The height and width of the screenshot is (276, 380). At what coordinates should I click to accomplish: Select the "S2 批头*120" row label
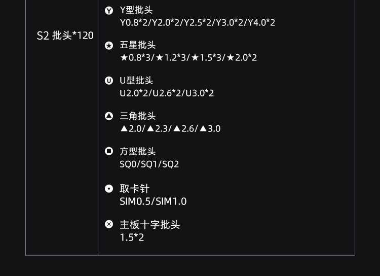point(65,36)
